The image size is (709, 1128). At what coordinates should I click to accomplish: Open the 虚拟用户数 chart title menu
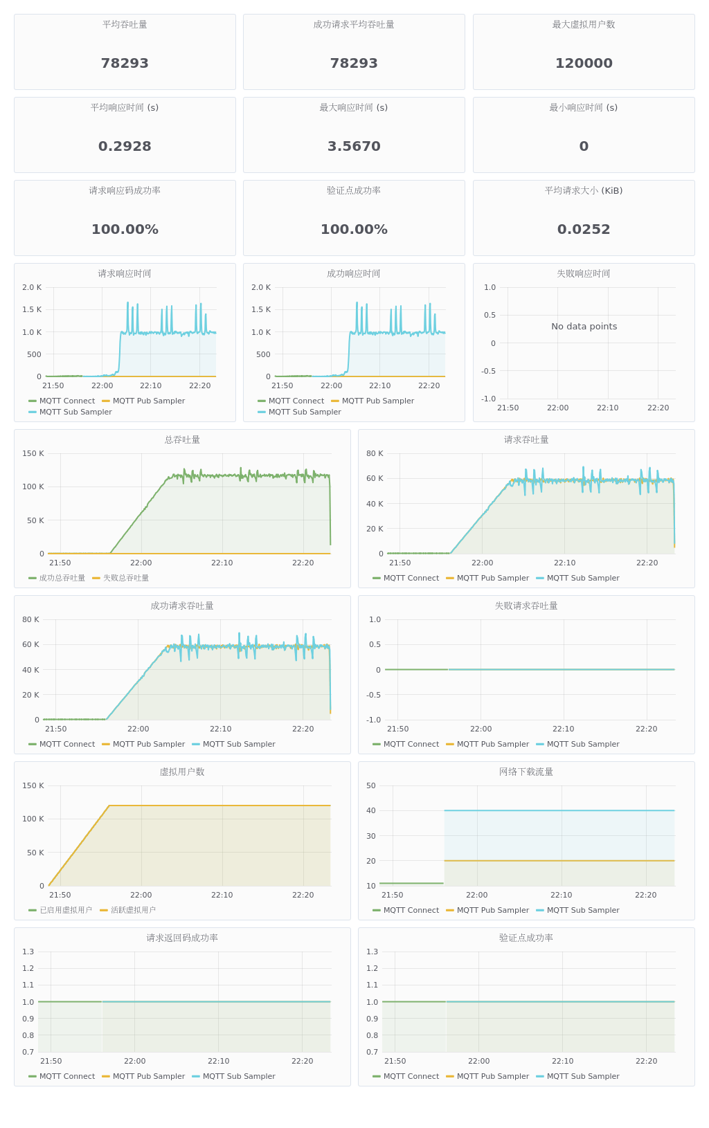point(182,772)
